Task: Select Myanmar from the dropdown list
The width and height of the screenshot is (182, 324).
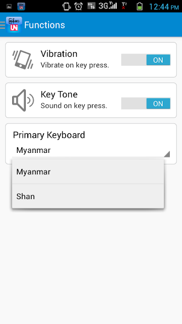Action: click(88, 172)
